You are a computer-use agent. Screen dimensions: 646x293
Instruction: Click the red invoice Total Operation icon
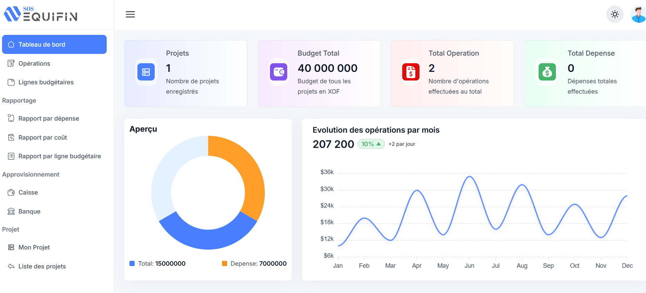pyautogui.click(x=411, y=72)
